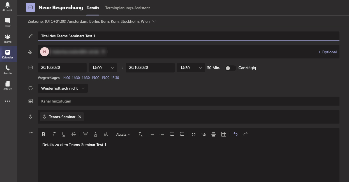Open the Absatz paragraph style dropdown
Screen dimensions: 349x182
point(123,135)
